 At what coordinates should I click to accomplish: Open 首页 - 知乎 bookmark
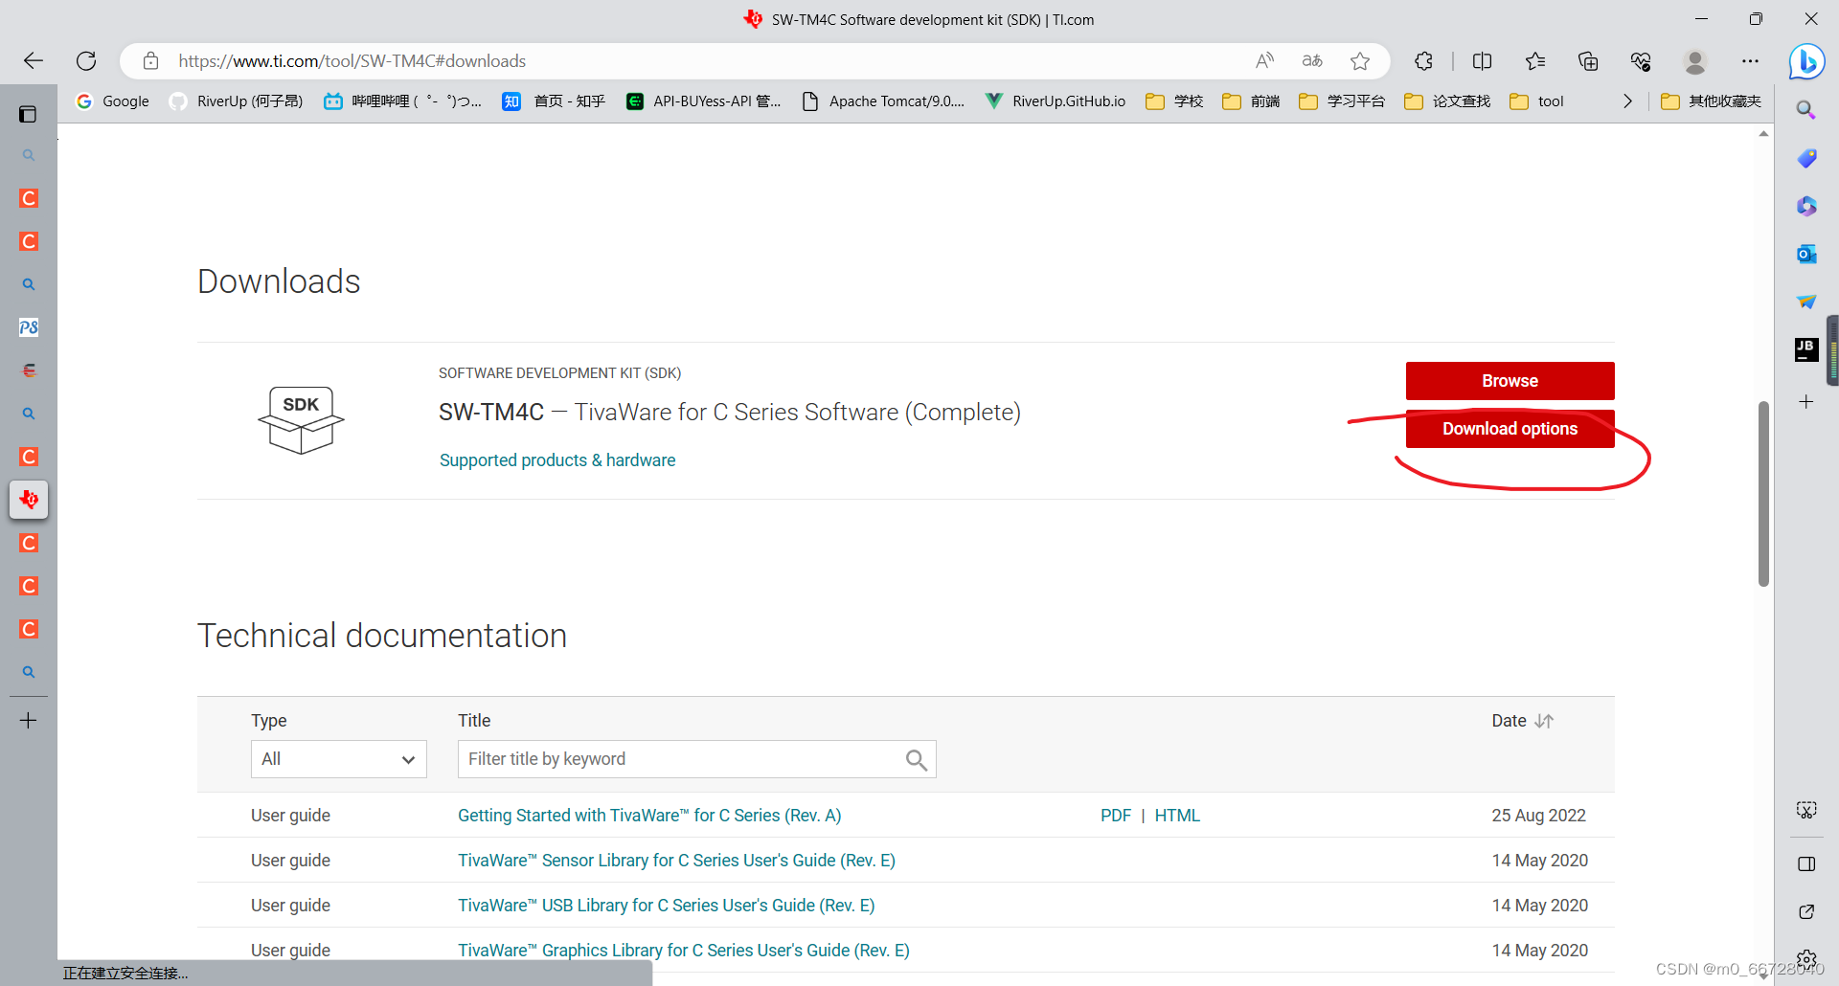[x=554, y=101]
